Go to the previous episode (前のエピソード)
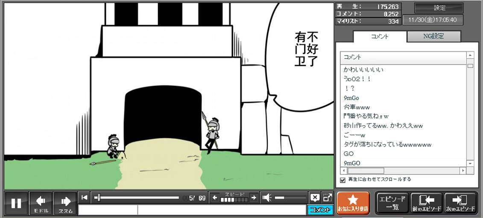483x218 pixels. click(426, 203)
